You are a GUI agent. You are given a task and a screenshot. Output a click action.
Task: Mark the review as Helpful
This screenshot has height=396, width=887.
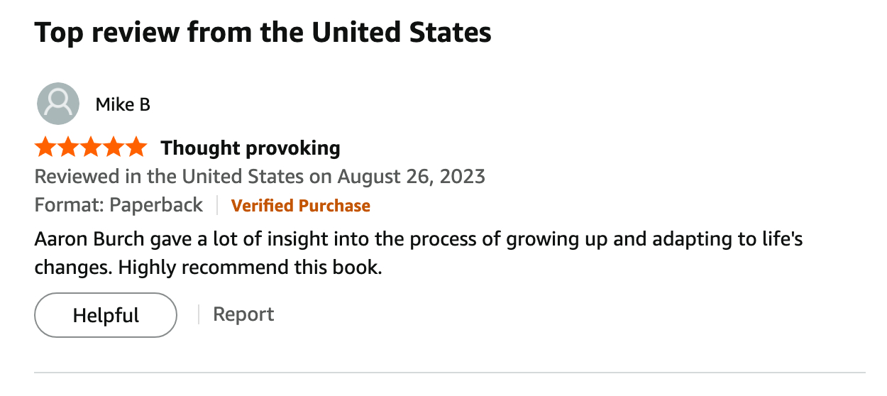click(106, 315)
